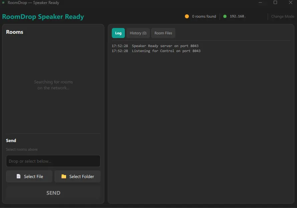This screenshot has height=208, width=297.
Task: Click the 'Send' section heading
Action: [x=11, y=140]
